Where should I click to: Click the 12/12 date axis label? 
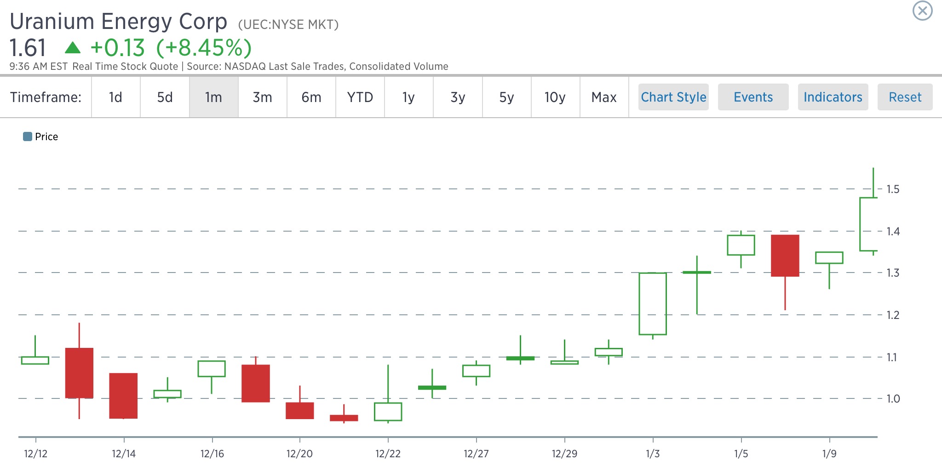pyautogui.click(x=36, y=454)
